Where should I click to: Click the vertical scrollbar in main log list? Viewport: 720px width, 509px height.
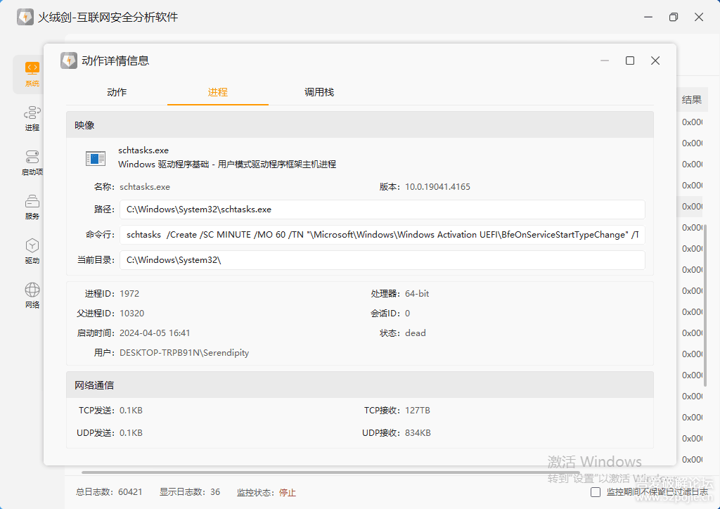706,306
